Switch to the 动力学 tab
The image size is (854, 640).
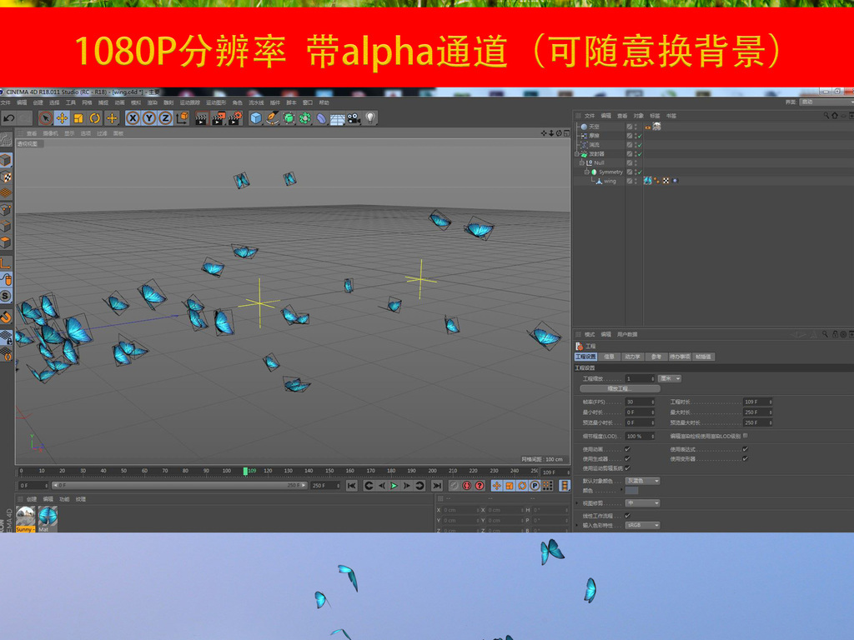(x=632, y=357)
